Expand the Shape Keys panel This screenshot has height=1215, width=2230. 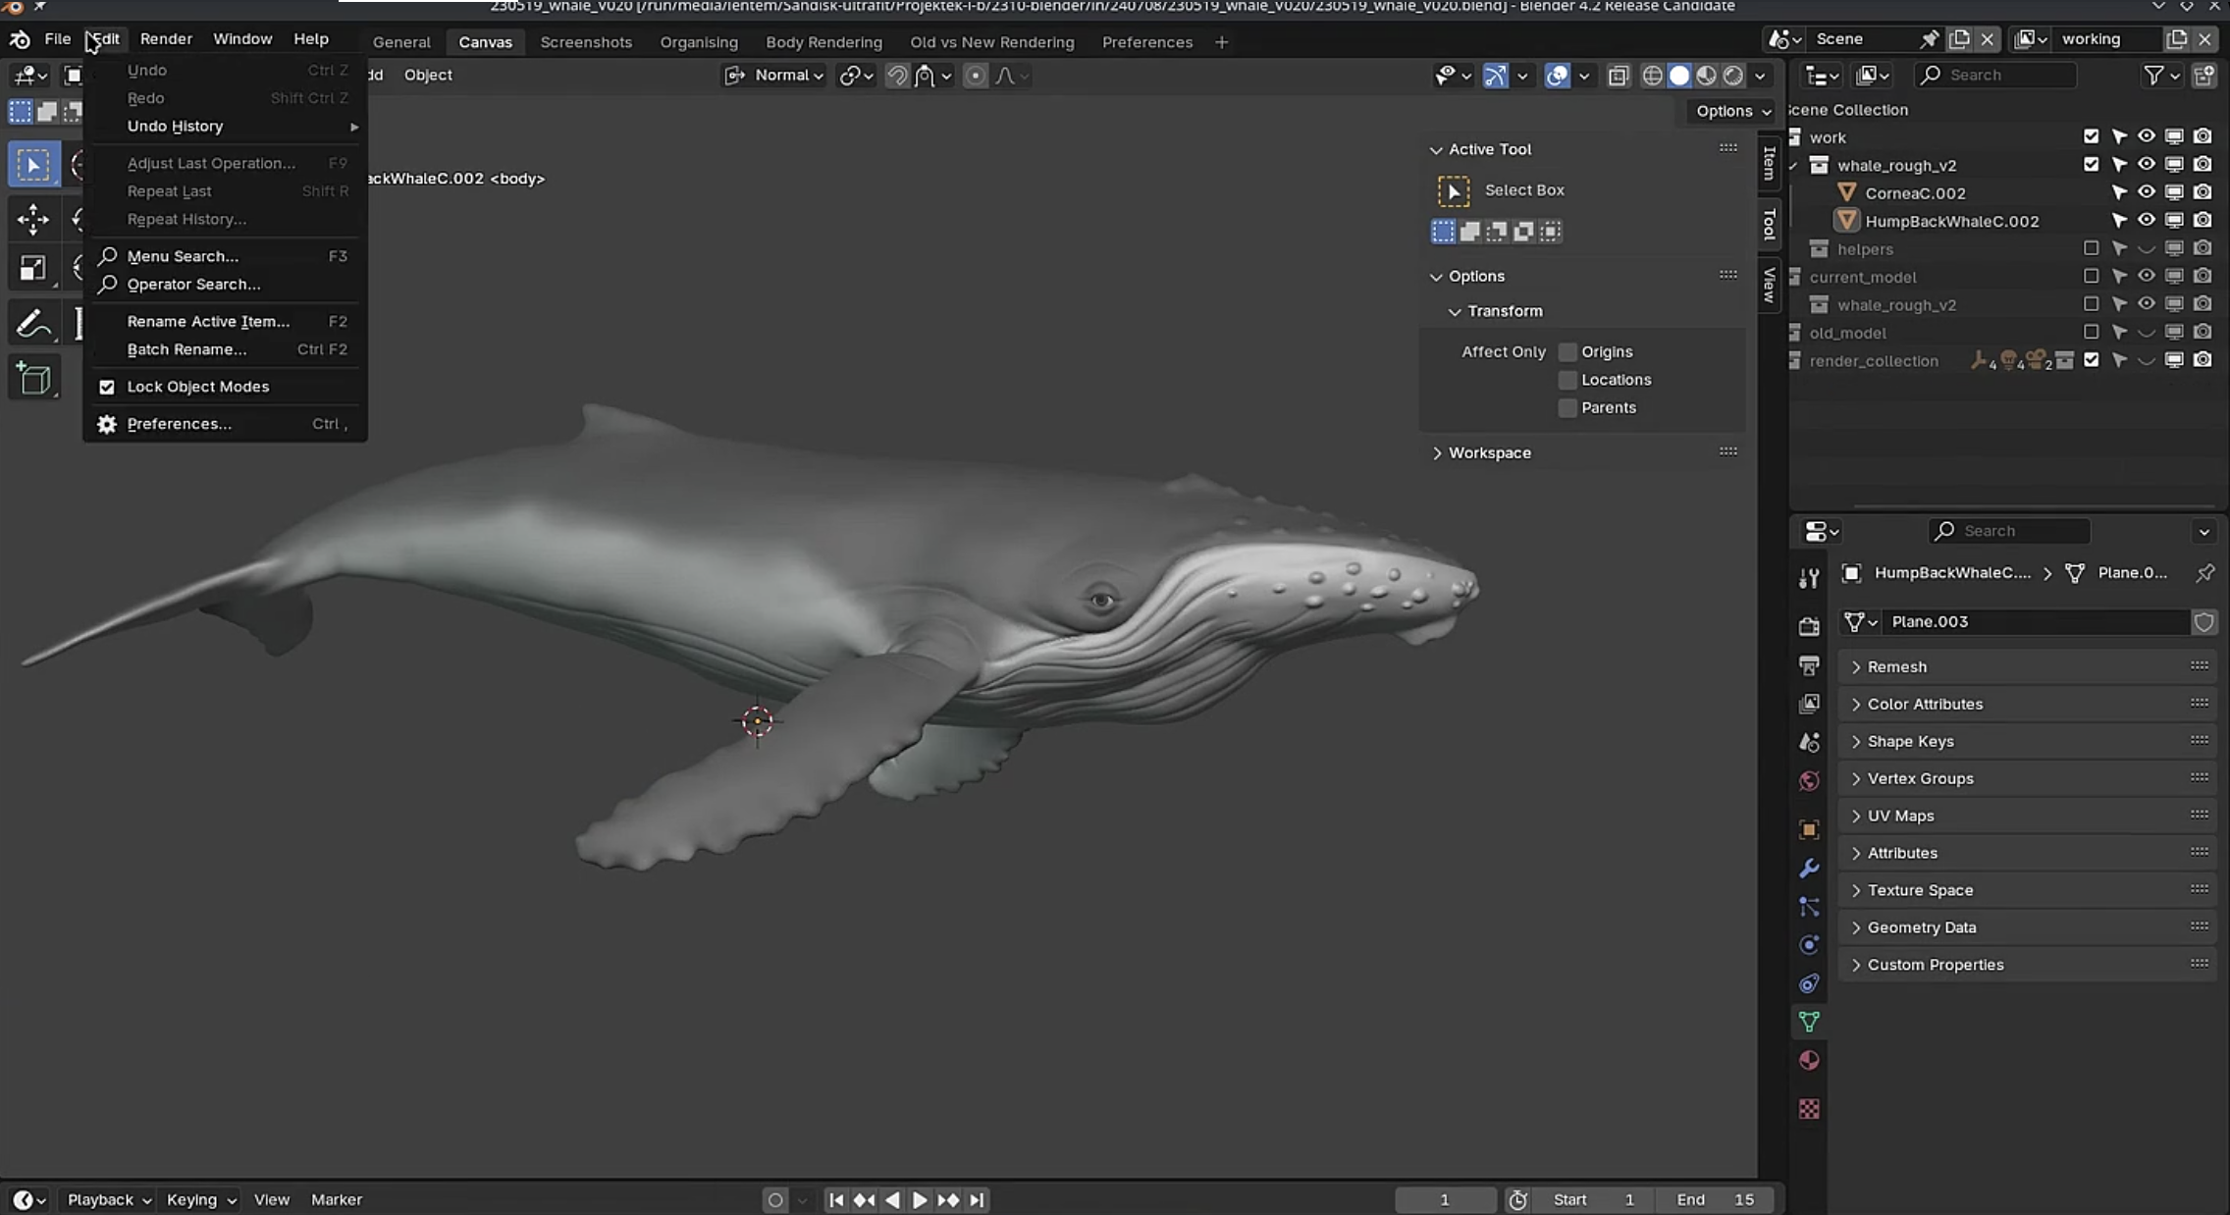pyautogui.click(x=2026, y=741)
